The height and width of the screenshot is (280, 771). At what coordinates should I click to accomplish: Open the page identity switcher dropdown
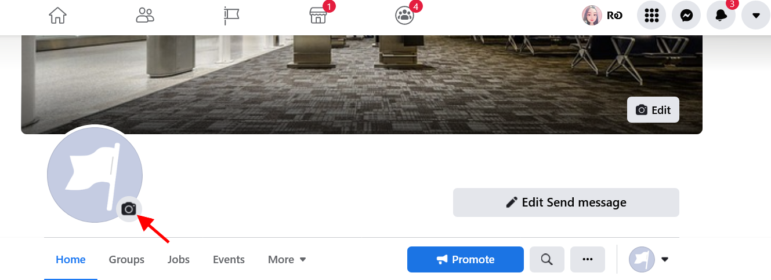coord(649,259)
